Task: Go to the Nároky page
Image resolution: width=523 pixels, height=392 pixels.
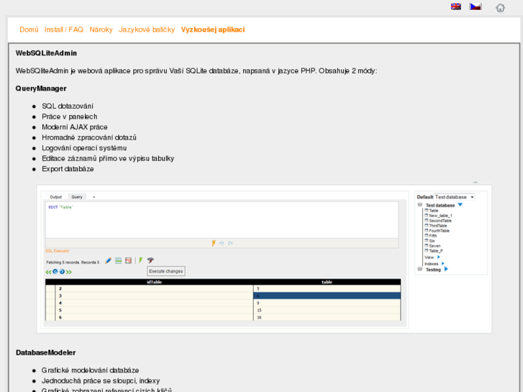Action: 101,29
